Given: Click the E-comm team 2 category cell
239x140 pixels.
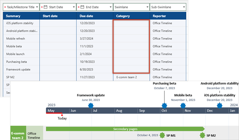Looking at the screenshot, I should pos(131,77).
